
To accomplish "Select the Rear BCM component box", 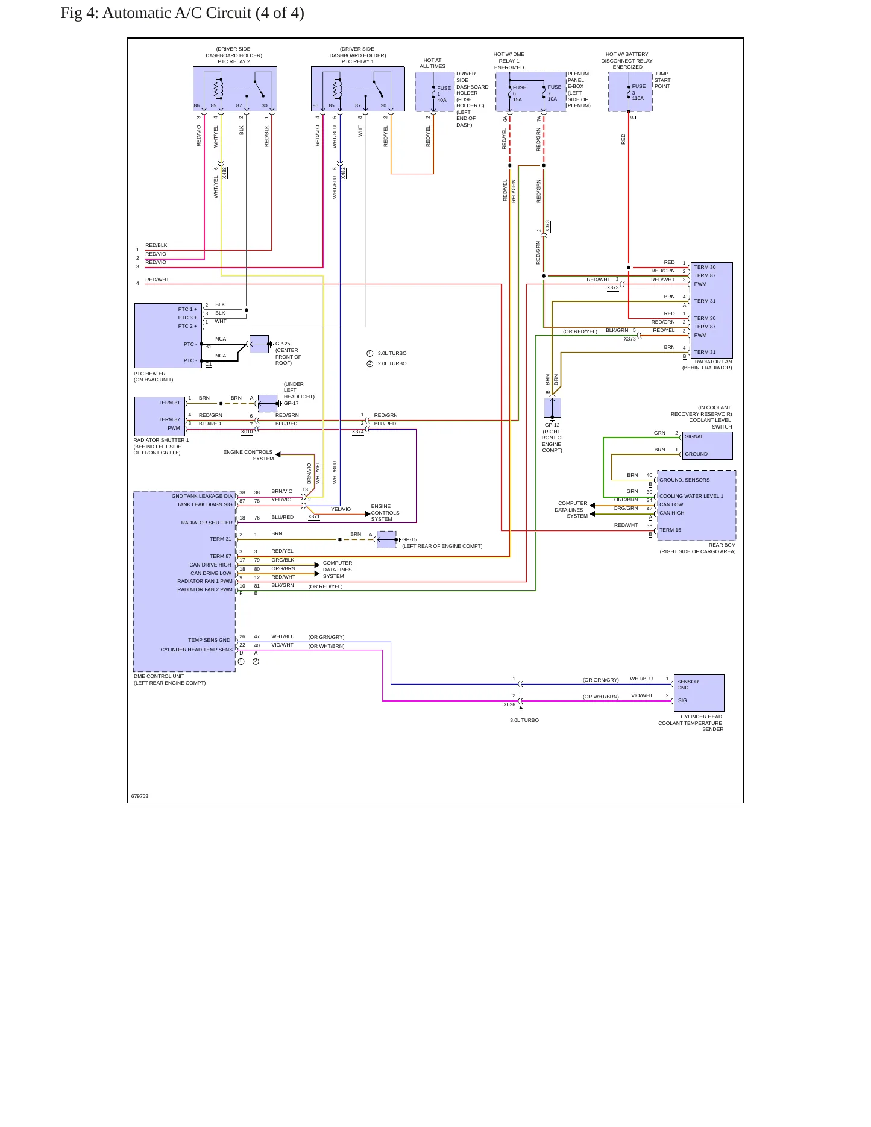I will (x=696, y=505).
